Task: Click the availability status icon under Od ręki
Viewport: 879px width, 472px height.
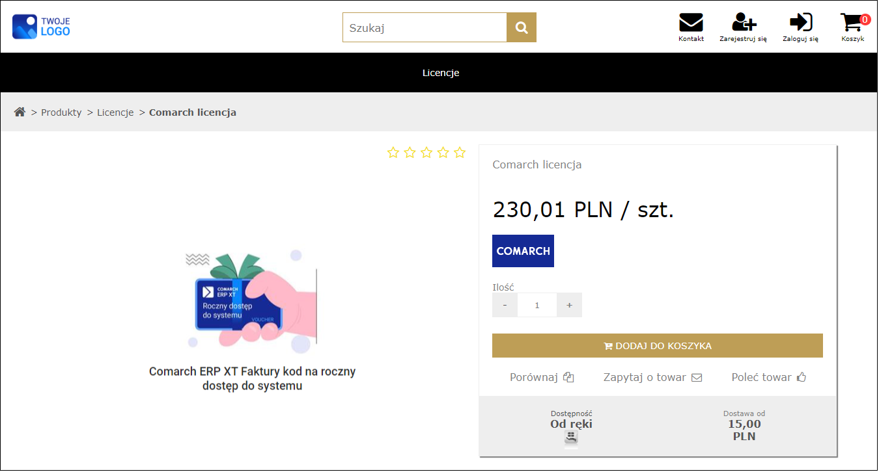Action: [x=571, y=438]
